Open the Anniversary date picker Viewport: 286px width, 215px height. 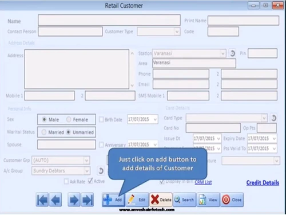(155, 144)
